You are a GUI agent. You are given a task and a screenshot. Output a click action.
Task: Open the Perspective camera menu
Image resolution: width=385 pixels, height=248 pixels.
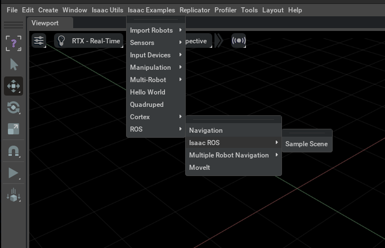198,41
